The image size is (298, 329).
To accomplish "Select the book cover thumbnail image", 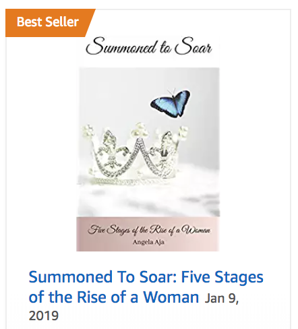I will tap(148, 144).
